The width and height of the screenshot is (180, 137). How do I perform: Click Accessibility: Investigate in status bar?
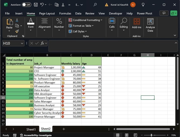click(36, 135)
